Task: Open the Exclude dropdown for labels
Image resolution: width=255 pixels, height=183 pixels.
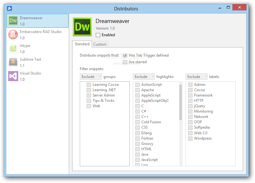Action: pos(197,76)
